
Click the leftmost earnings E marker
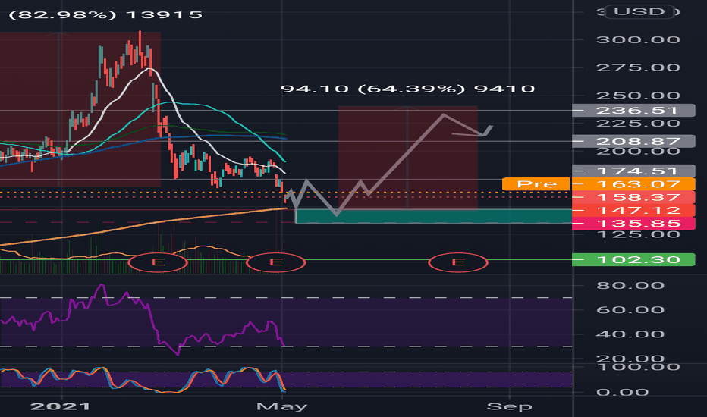coord(158,262)
